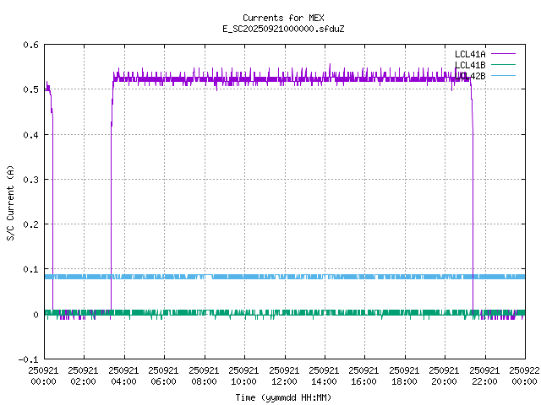Click the 0.3 y-axis tick label
Image resolution: width=541 pixels, height=405 pixels.
[30, 180]
